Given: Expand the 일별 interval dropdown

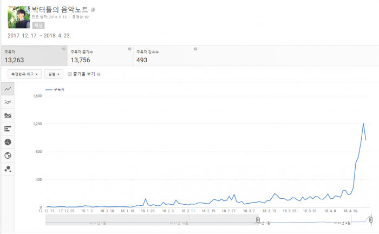Looking at the screenshot, I should [54, 74].
